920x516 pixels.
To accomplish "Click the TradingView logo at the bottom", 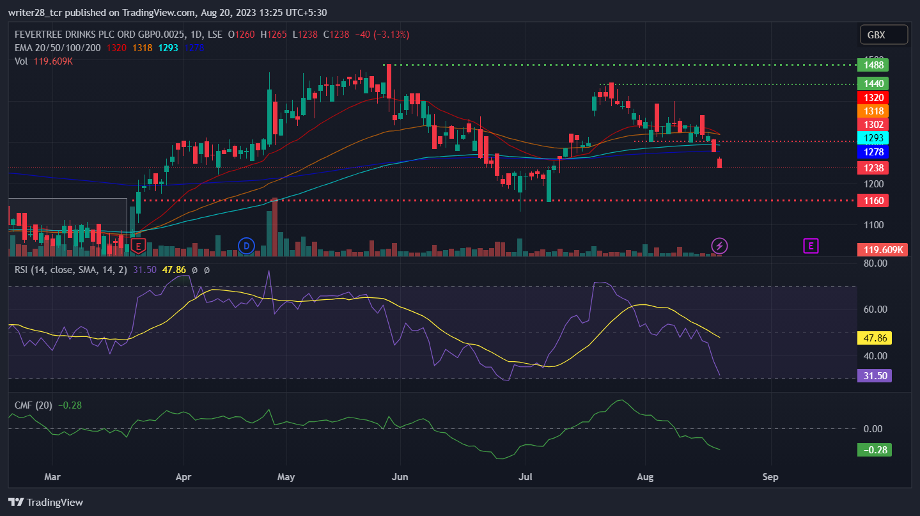I will click(x=45, y=502).
